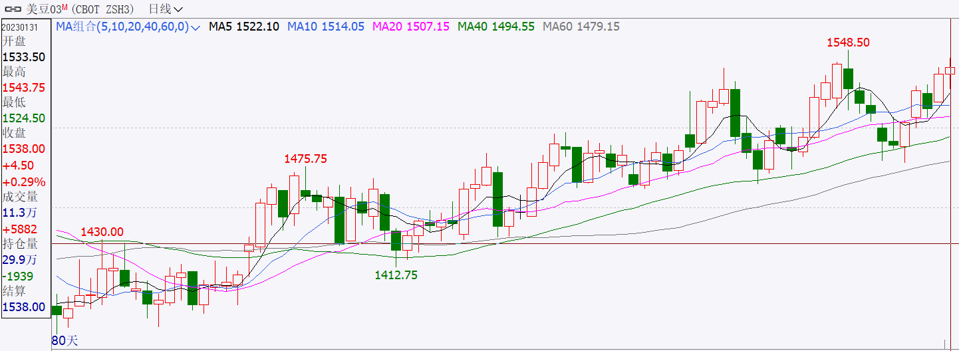Click the 最高 value 1543.75
The image size is (959, 351).
point(23,88)
